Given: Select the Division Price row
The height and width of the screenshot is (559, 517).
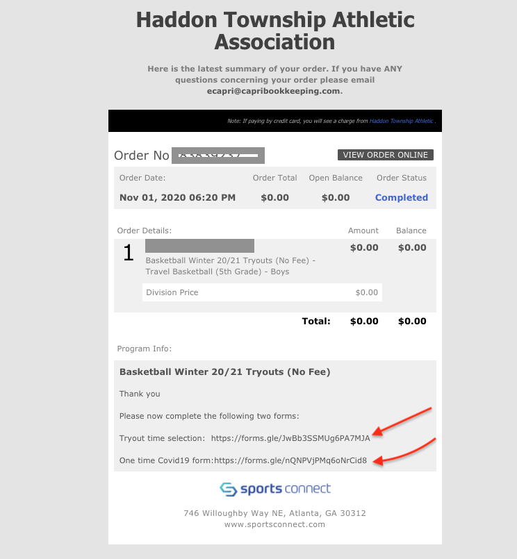Looking at the screenshot, I should [262, 292].
